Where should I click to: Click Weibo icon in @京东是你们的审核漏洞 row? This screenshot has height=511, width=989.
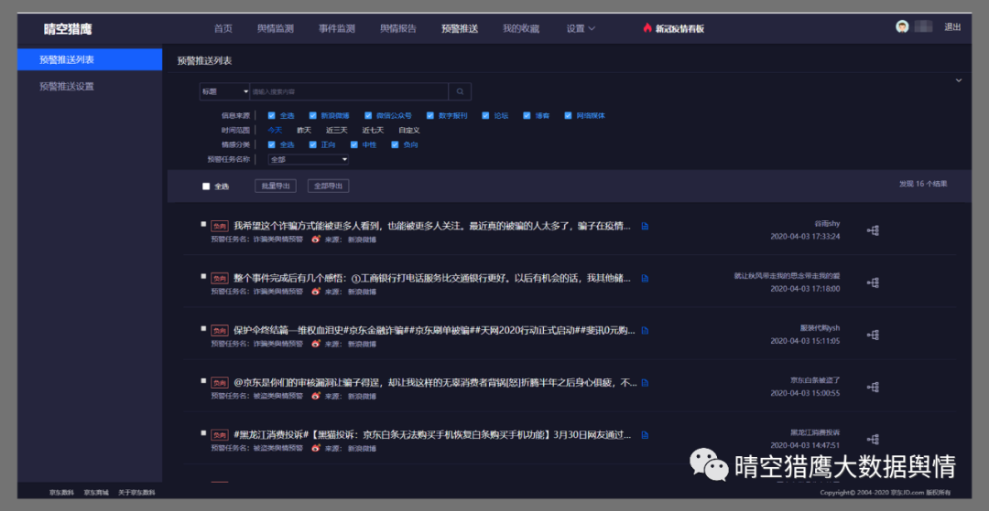pos(315,396)
